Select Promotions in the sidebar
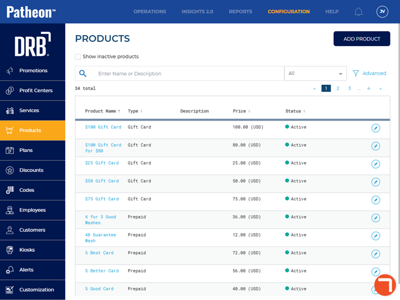 point(33,70)
